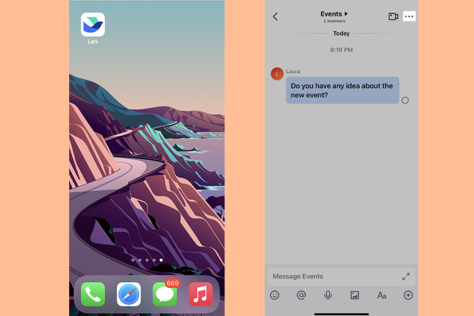The image size is (474, 316).
Task: Tap the home screen page indicator dots
Action: pos(147,260)
